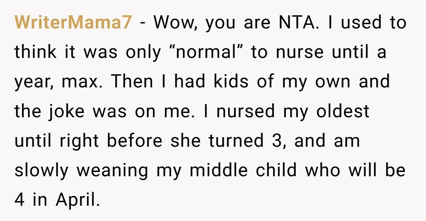Open the WriterMama7 user profile link
Screen dimensions: 426x221
point(73,23)
